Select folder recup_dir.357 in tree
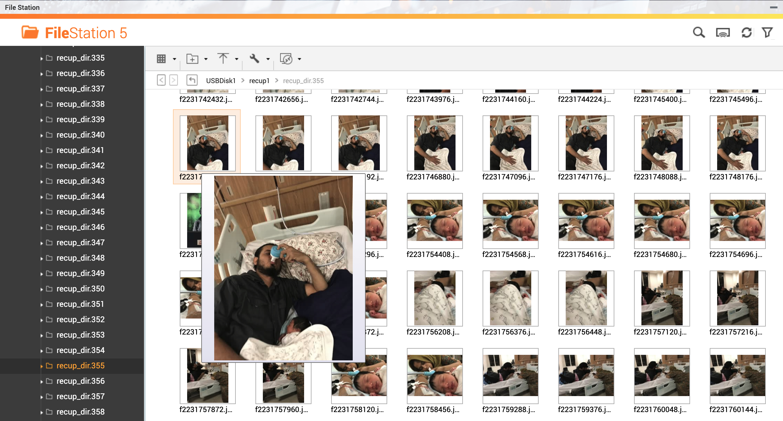Screen dimensions: 783x421 click(80, 396)
